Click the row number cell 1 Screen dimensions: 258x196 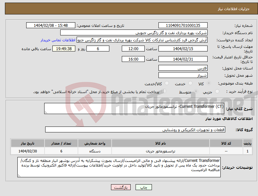click(248, 151)
